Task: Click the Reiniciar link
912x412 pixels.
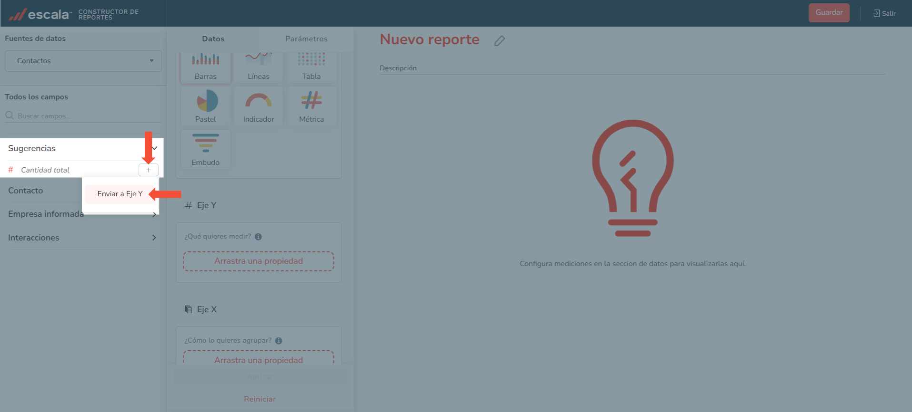Action: pyautogui.click(x=260, y=399)
